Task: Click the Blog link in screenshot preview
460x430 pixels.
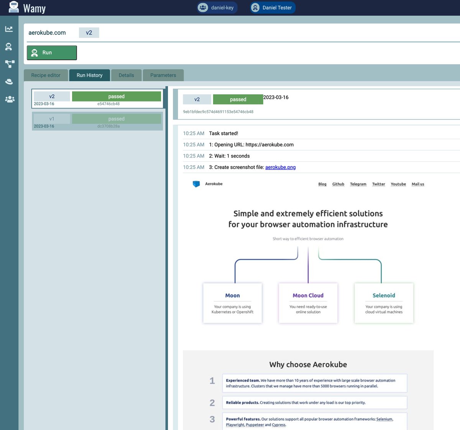Action: click(322, 184)
